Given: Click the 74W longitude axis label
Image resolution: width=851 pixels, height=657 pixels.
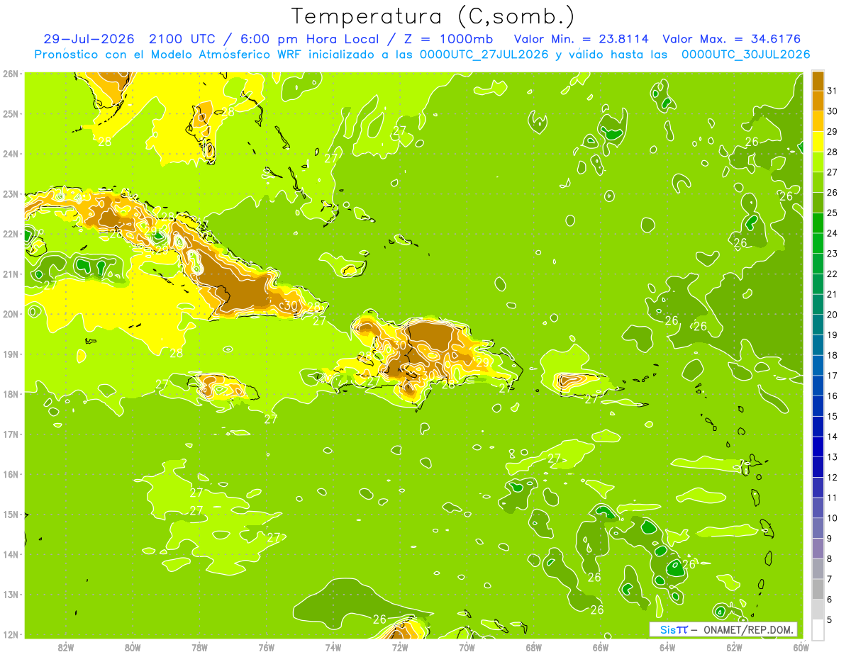Looking at the screenshot, I should (x=333, y=647).
